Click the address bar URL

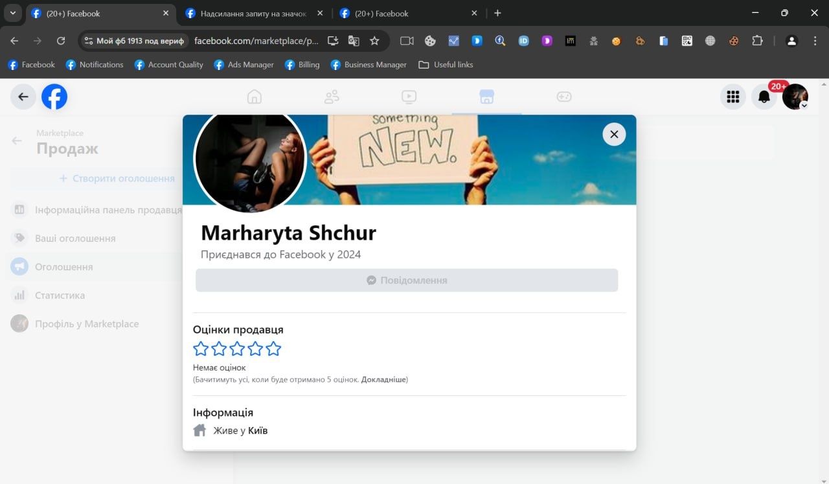pos(256,41)
